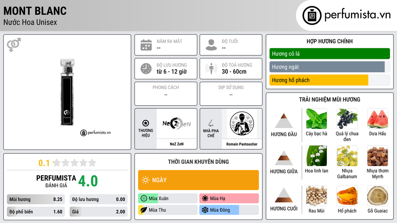This screenshot has height=223, width=397.
Task: Click the Mùa Hạ season bar
Action: [229, 199]
